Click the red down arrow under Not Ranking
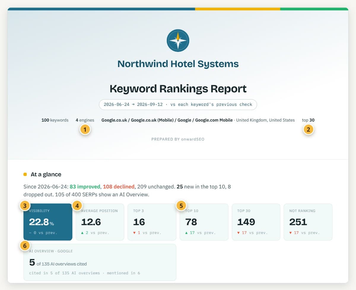356x290 pixels. pyautogui.click(x=290, y=233)
